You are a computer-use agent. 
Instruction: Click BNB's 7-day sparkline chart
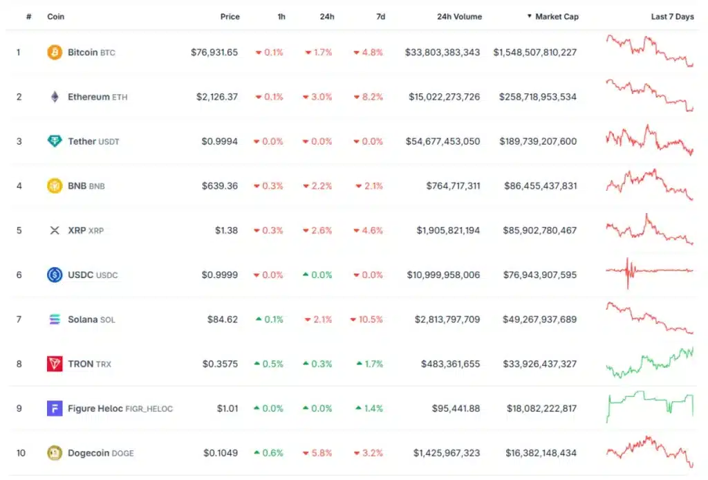(650, 184)
